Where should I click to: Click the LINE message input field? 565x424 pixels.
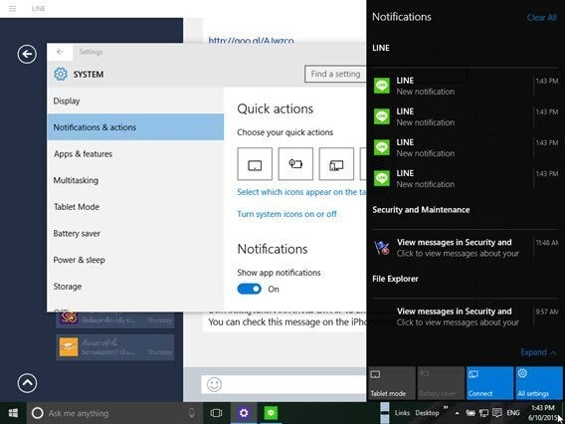pos(283,384)
